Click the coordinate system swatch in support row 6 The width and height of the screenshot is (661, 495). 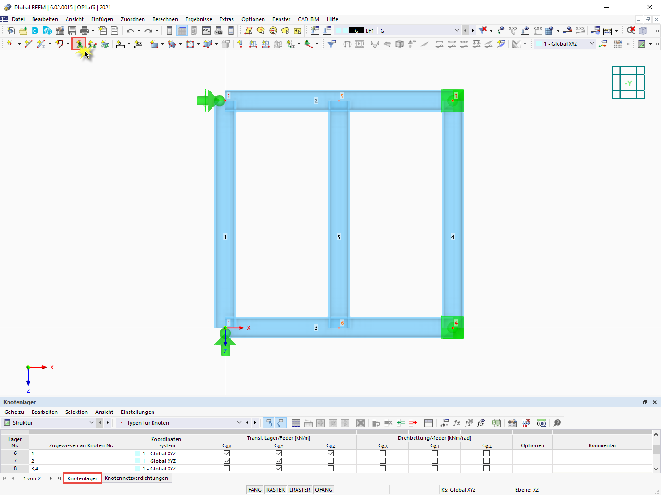pyautogui.click(x=138, y=454)
